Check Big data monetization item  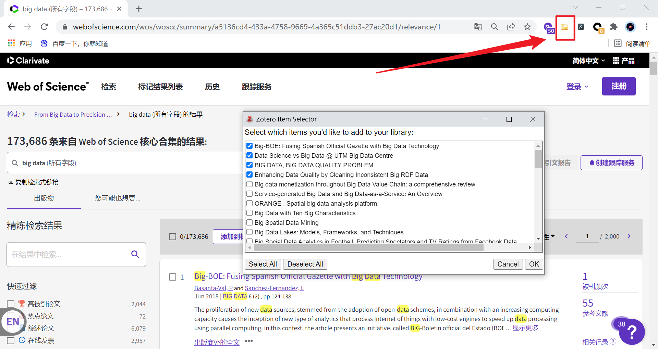tap(250, 184)
